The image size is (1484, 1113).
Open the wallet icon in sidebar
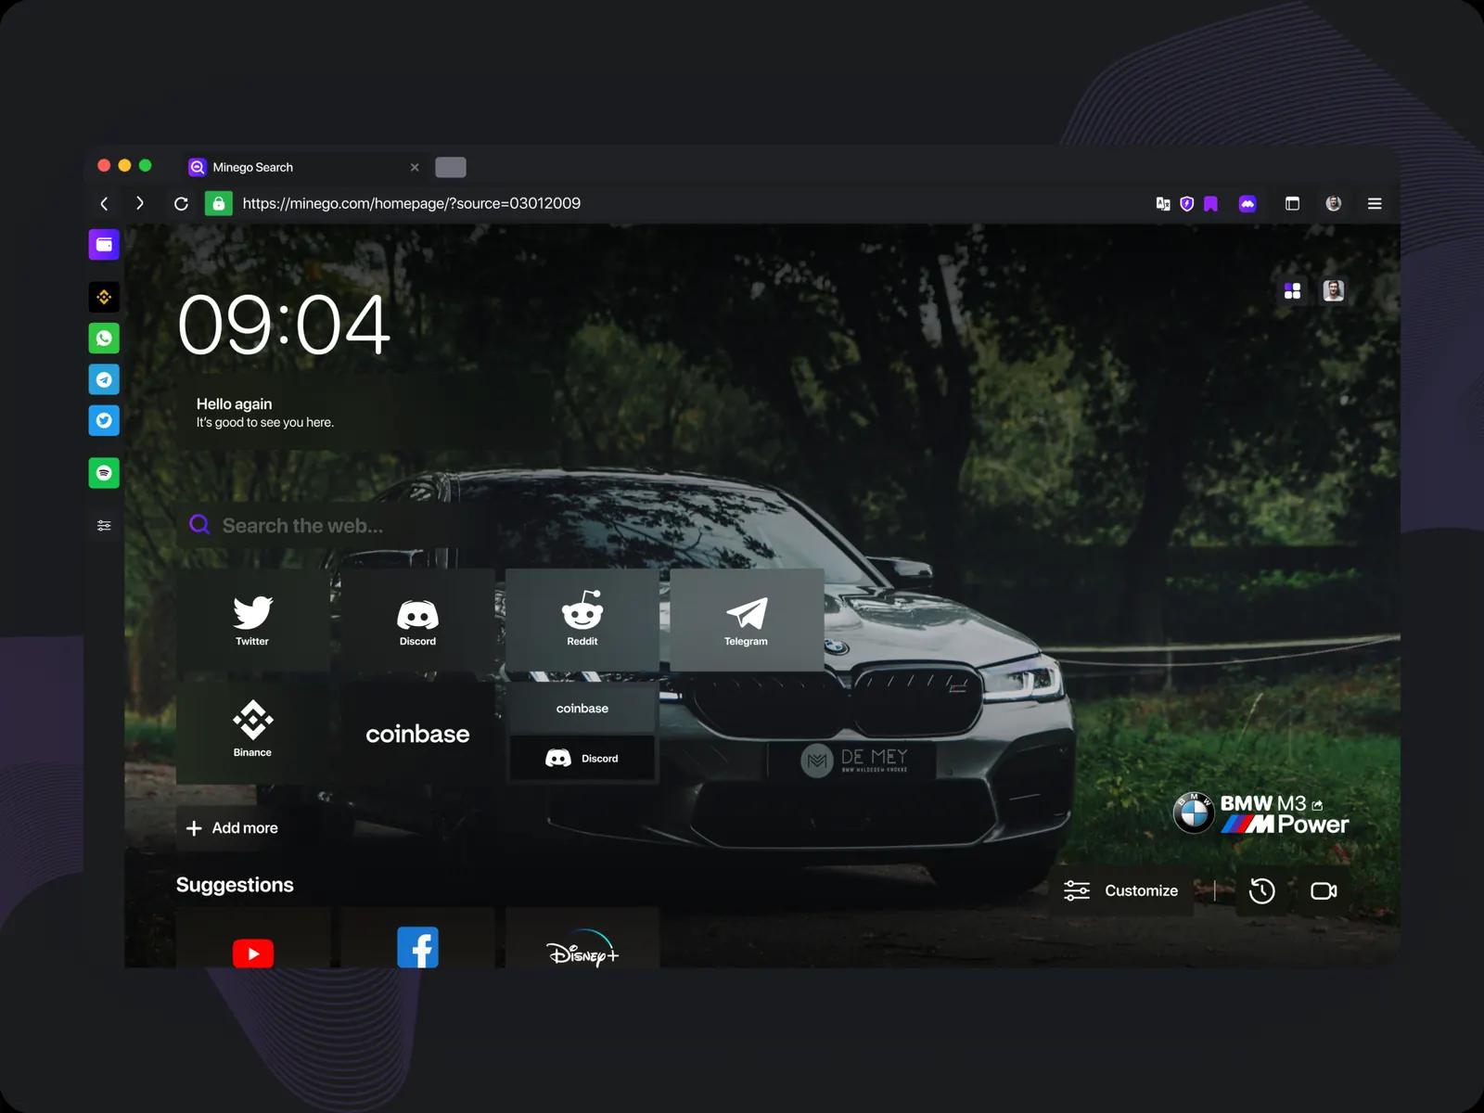pos(104,245)
